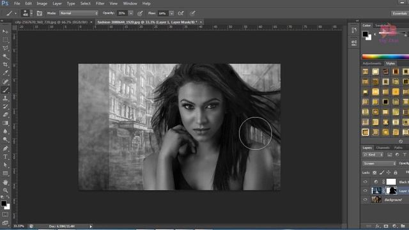
Task: Select the Quick Selection tool
Action: (x=5, y=57)
